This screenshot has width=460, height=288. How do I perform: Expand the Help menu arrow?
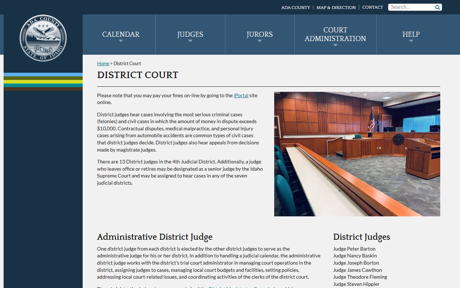pos(411,41)
